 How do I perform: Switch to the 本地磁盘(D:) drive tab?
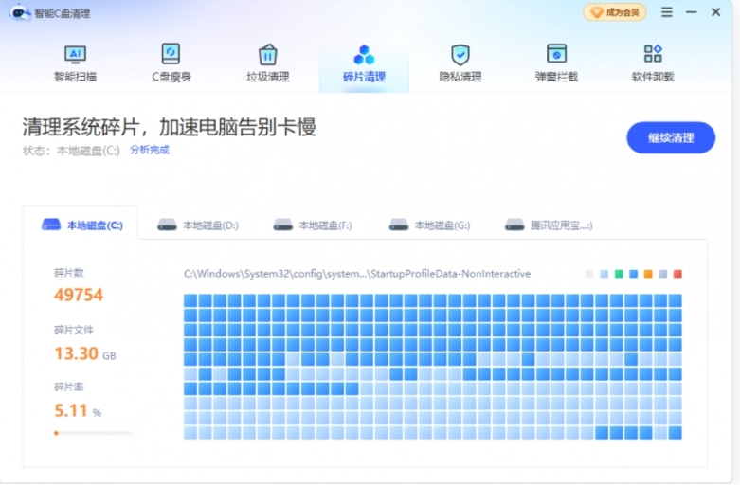[x=198, y=225]
